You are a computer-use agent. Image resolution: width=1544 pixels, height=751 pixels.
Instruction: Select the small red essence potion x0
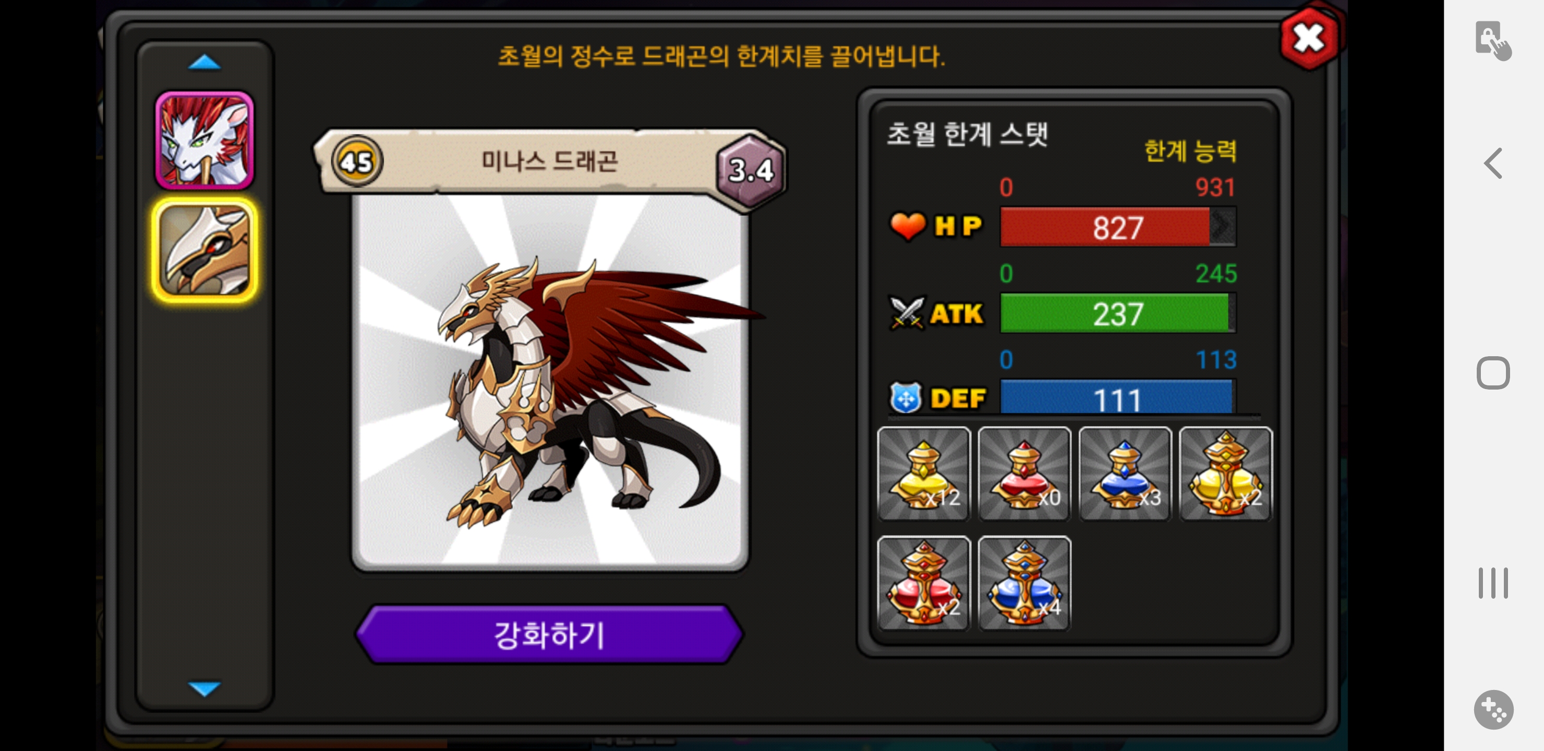1024,474
